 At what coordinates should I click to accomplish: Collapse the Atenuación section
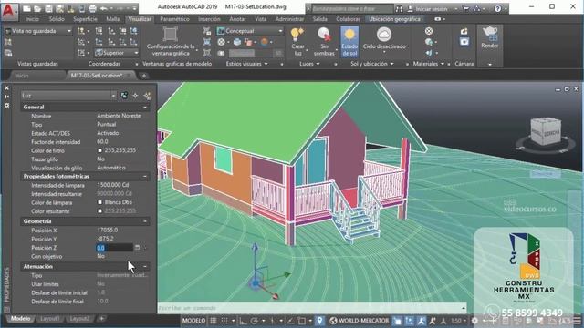[145, 266]
